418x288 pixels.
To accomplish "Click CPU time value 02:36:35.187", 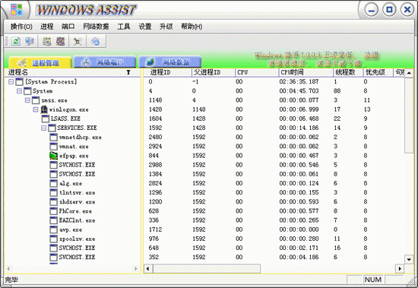I will [x=299, y=81].
